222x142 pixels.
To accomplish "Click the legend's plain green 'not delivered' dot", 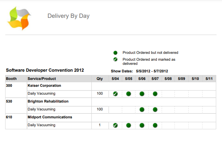I will pyautogui.click(x=115, y=53).
